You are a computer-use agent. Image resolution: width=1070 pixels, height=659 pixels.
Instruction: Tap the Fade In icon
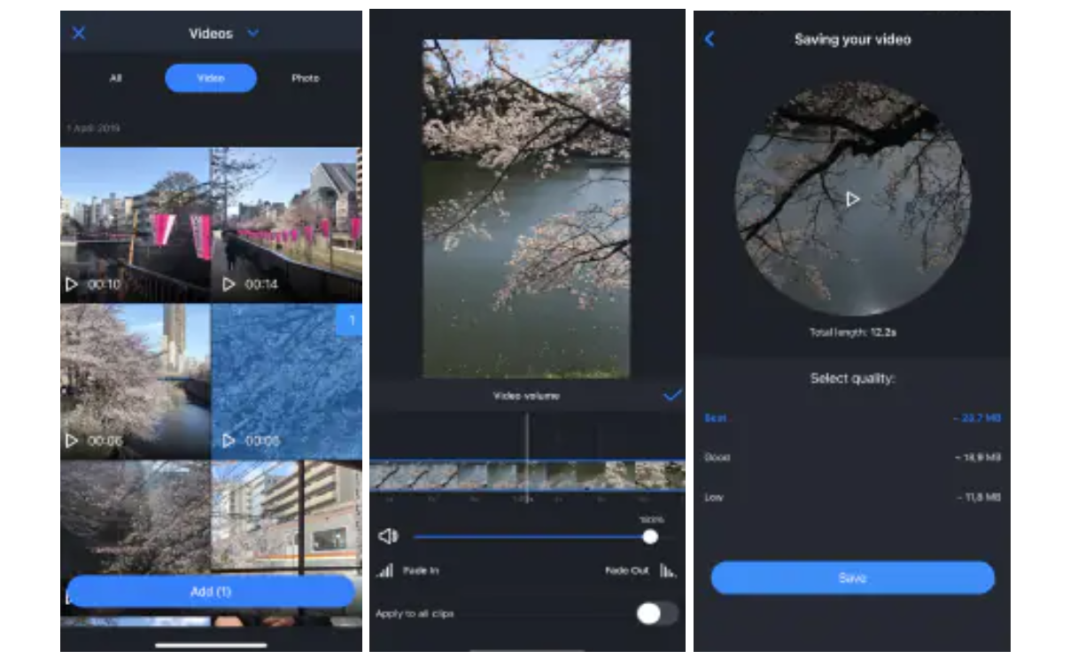coord(384,570)
